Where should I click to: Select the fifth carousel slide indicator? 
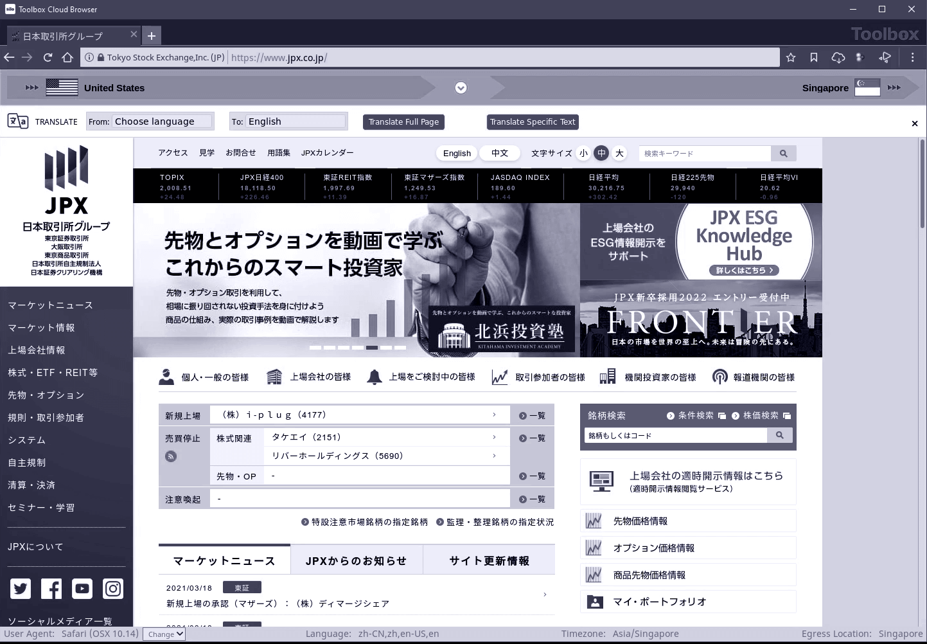point(372,348)
